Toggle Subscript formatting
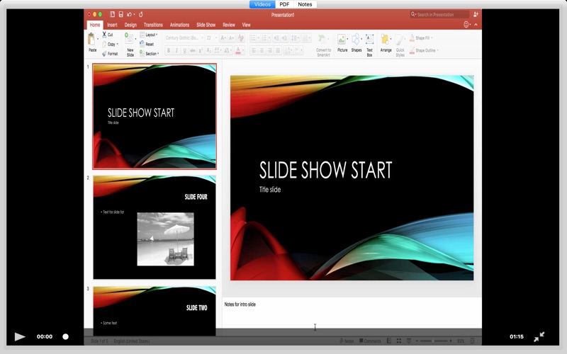The width and height of the screenshot is (567, 354). click(x=208, y=50)
